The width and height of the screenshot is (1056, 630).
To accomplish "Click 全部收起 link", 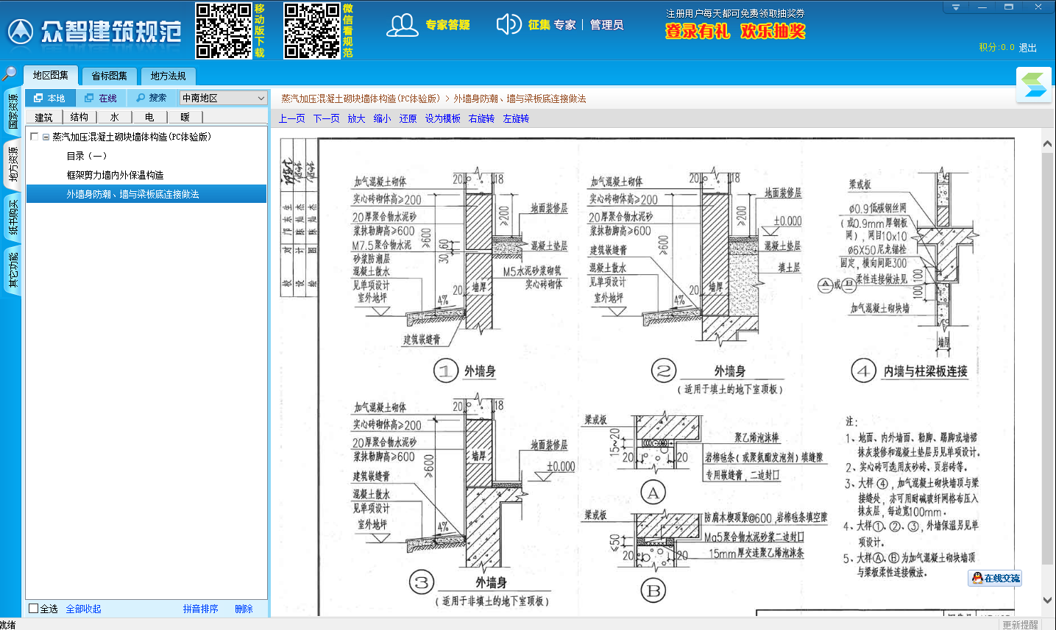I will coord(84,609).
